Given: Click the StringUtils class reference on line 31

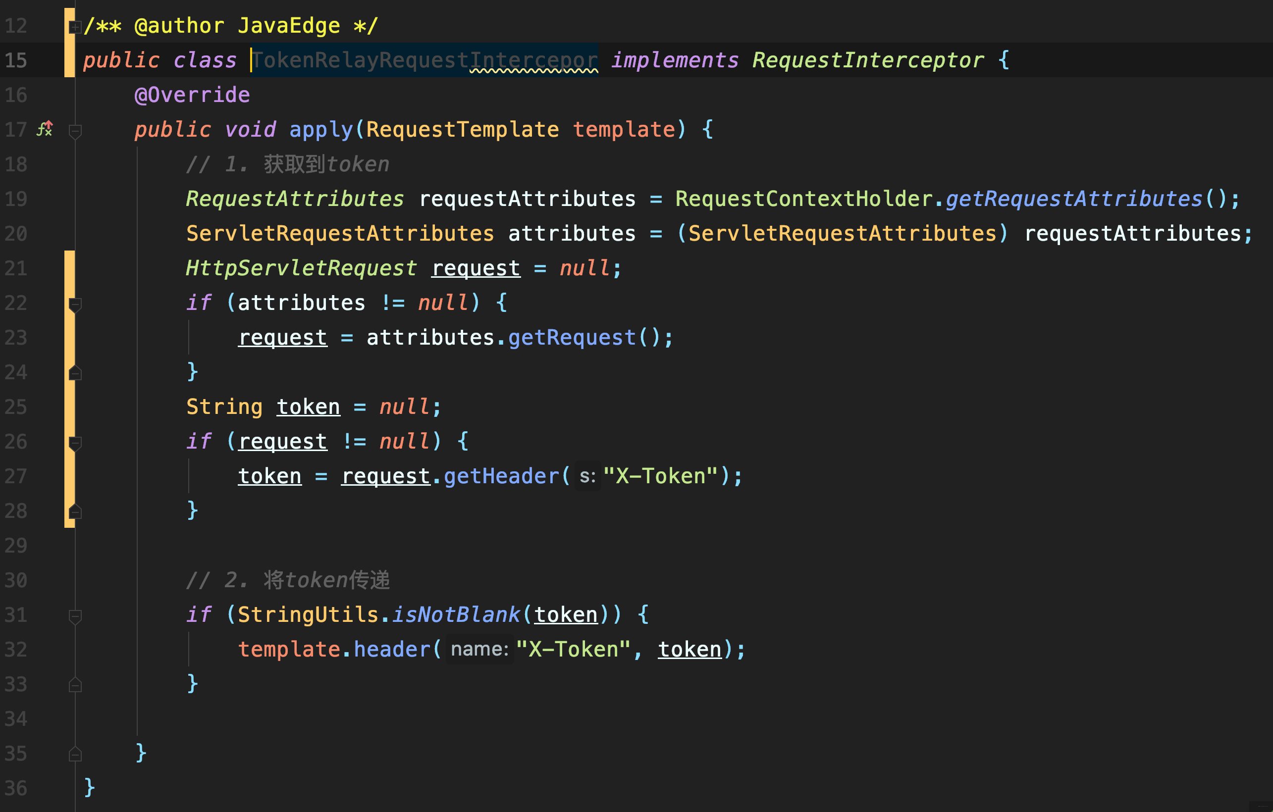Looking at the screenshot, I should [308, 615].
